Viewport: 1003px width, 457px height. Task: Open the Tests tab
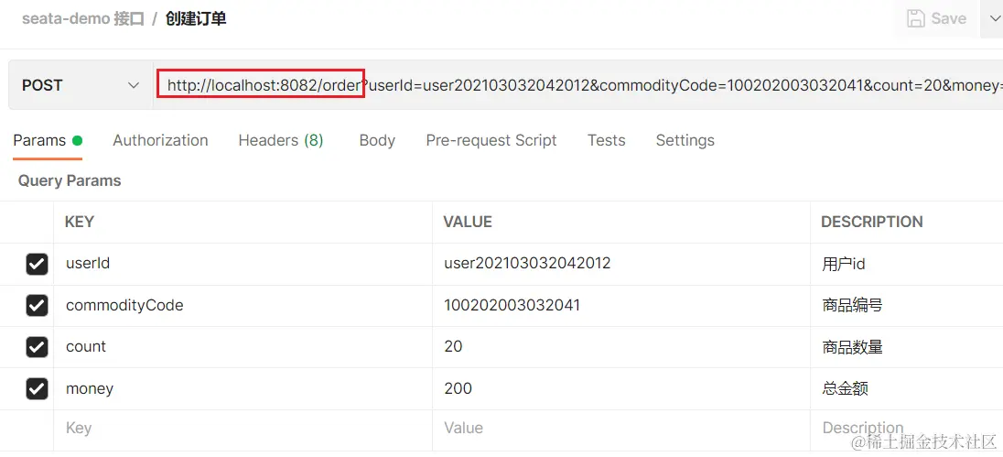[x=607, y=140]
